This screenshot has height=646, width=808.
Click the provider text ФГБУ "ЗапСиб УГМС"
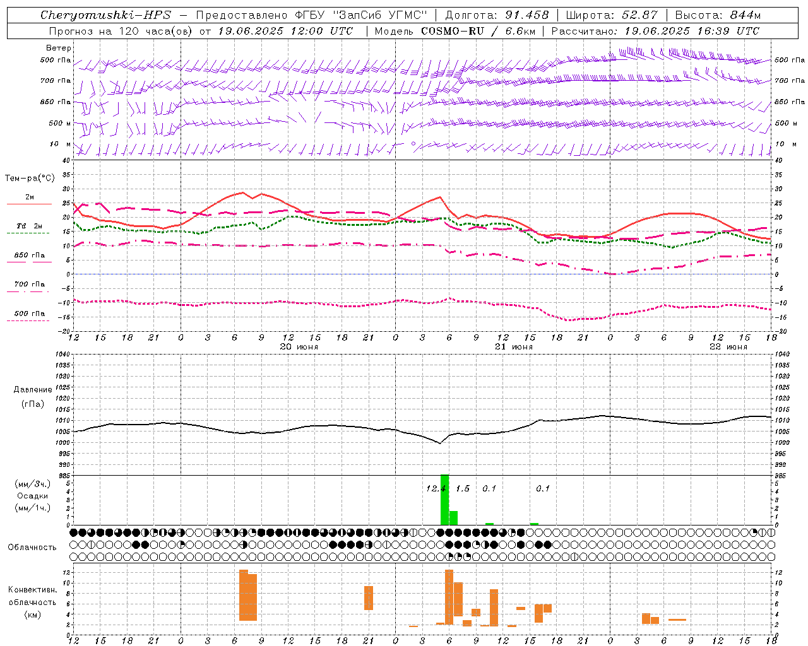coord(362,15)
